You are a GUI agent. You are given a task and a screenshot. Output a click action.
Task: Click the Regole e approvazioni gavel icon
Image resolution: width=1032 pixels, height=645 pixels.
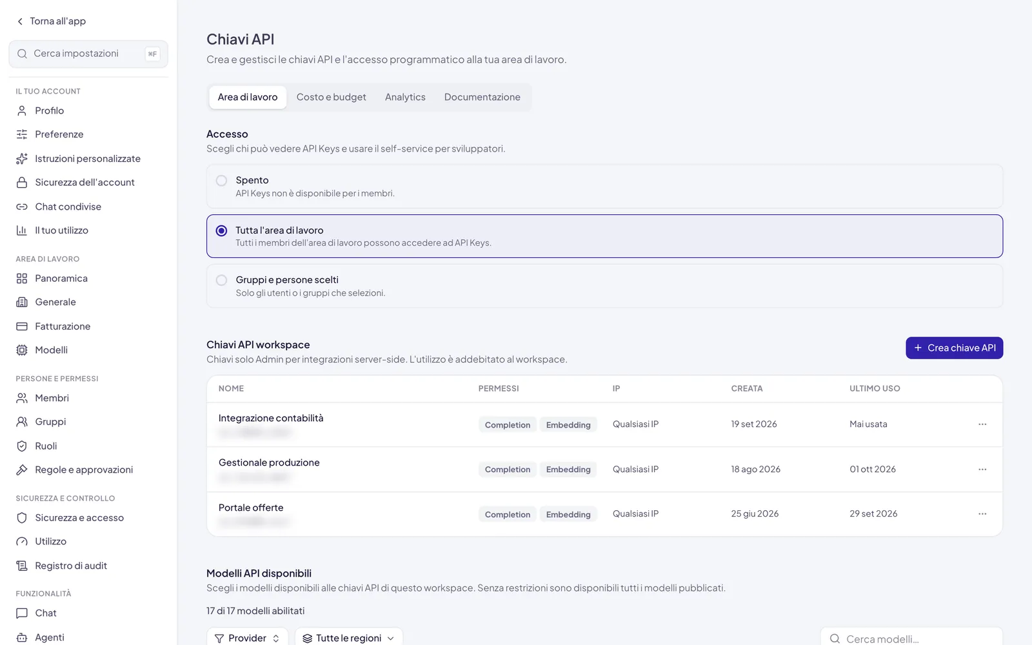22,470
